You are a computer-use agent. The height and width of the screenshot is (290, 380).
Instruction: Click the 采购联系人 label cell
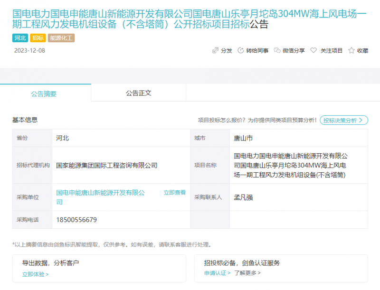210,197
